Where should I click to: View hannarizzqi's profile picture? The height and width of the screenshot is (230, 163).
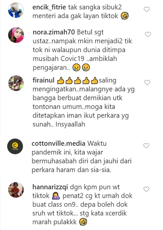(16, 190)
